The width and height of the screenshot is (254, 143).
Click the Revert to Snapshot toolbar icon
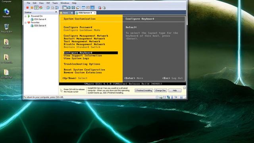coord(52,8)
